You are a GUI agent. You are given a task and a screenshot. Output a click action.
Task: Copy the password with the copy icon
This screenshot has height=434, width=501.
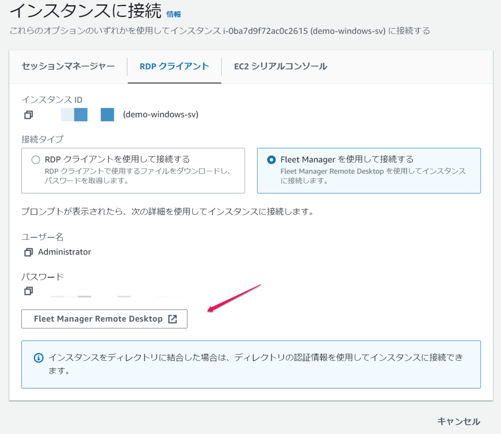click(x=28, y=291)
